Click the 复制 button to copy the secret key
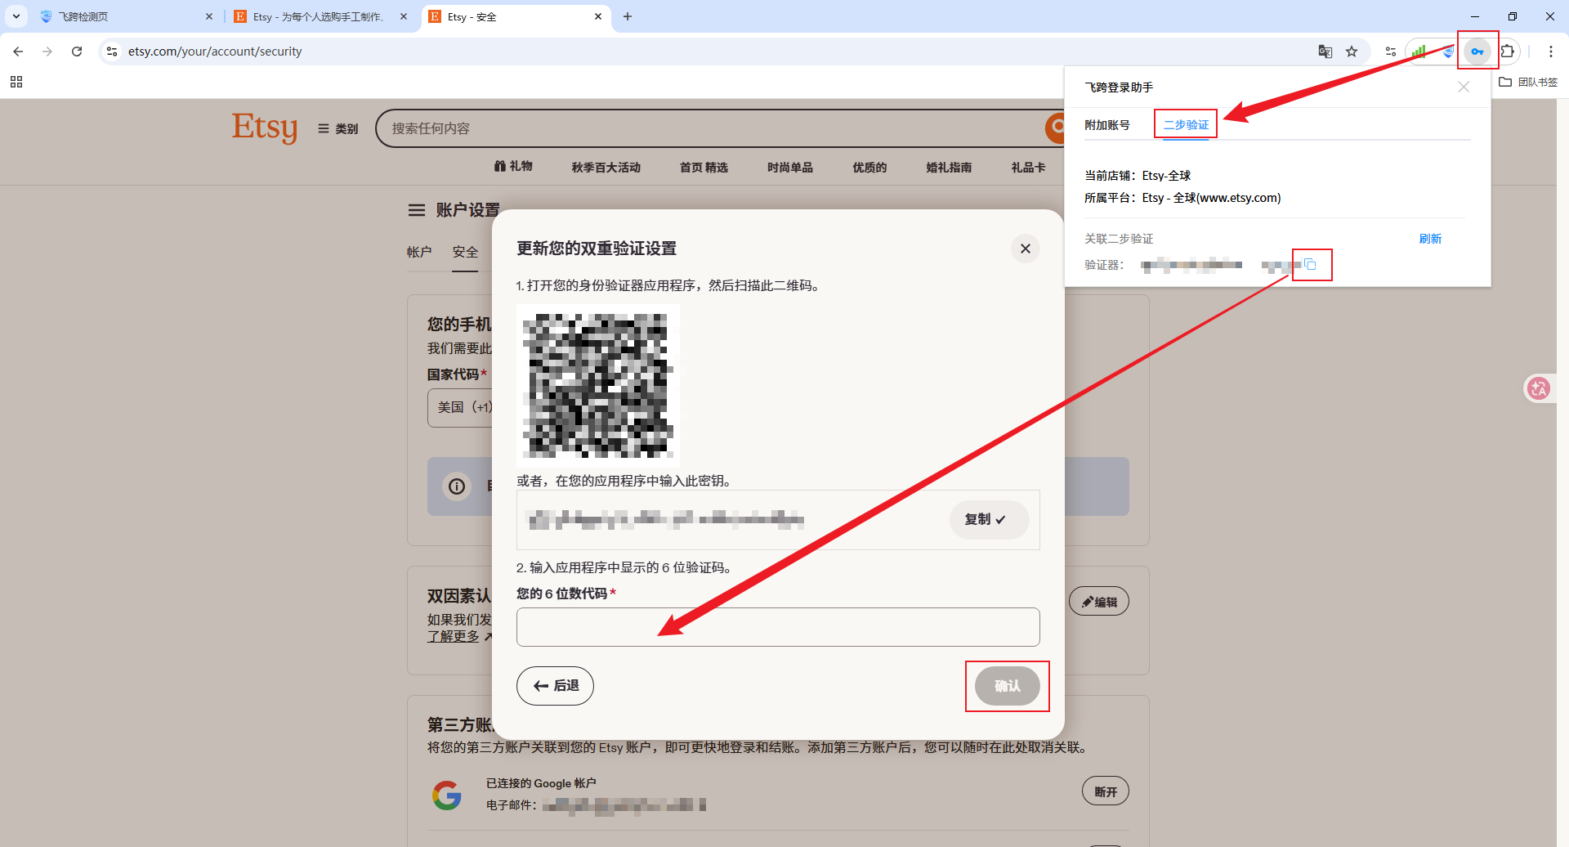This screenshot has height=847, width=1569. 989,520
